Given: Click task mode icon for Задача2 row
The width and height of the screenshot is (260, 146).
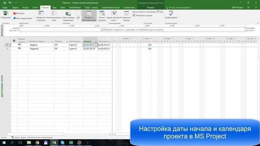Looking at the screenshot, I should 19,49.
